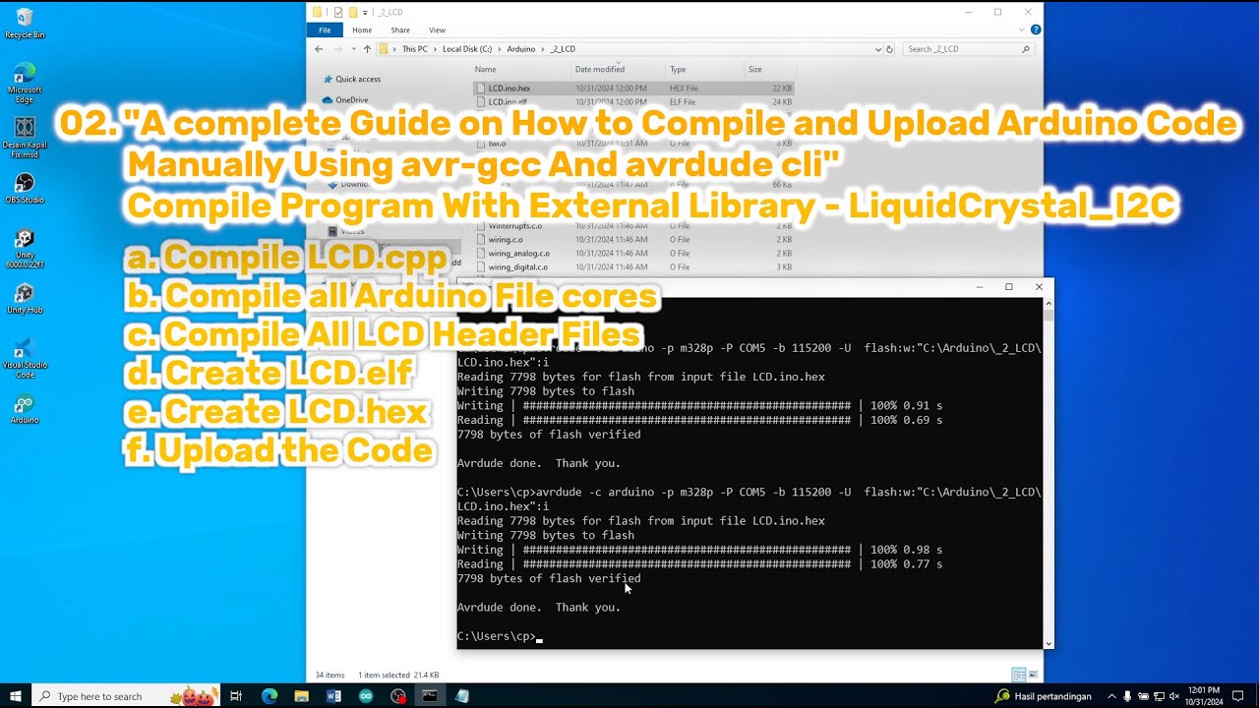
Task: Click the Properties quick access toolbar icon
Action: point(338,12)
